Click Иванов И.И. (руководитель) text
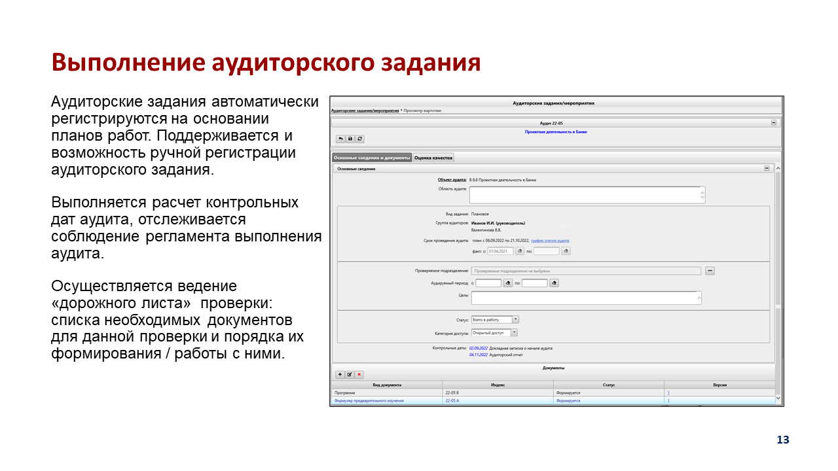Image resolution: width=838 pixels, height=471 pixels. 498,222
